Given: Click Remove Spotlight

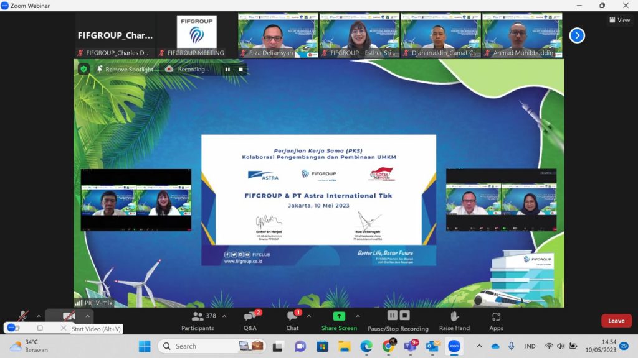Looking at the screenshot, I should pyautogui.click(x=124, y=70).
